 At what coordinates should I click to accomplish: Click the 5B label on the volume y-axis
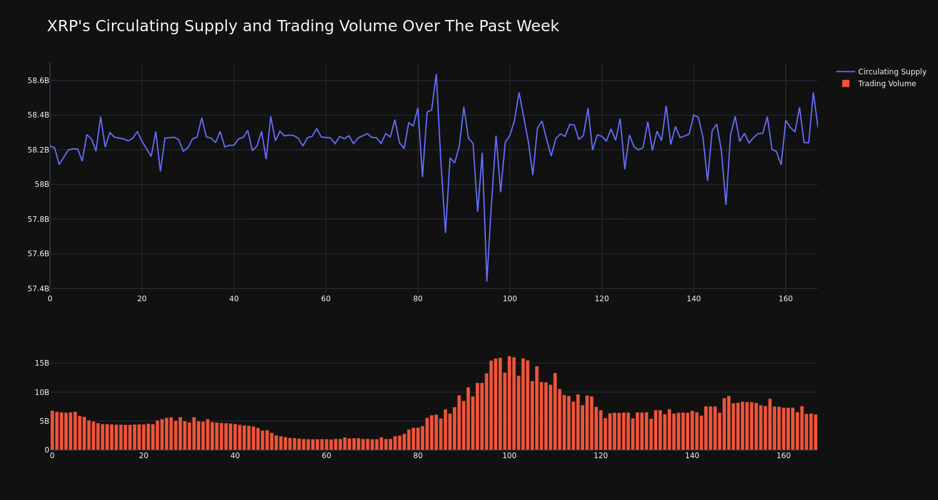[44, 421]
